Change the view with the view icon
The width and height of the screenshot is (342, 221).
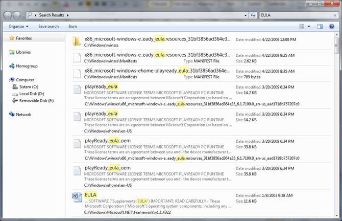[x=302, y=27]
